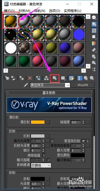Click the orange 漫反射 color swatch
Viewport: 100px width, 191px height.
click(x=38, y=122)
